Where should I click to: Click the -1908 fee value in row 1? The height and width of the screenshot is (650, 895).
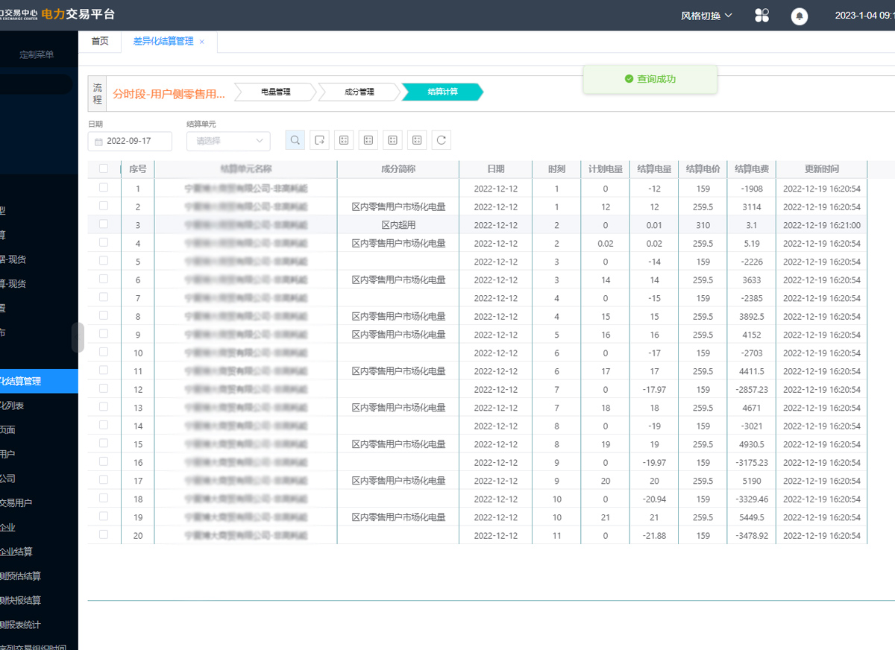click(752, 189)
